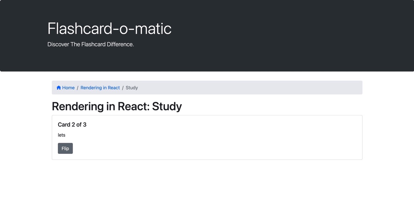This screenshot has width=414, height=219.
Task: Select the Card 2 of 3 heading
Action: coord(72,125)
